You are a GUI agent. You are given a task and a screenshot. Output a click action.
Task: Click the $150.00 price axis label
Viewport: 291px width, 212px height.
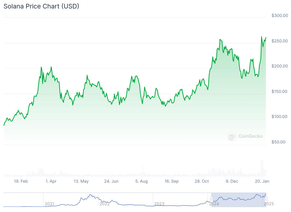[x=279, y=91]
